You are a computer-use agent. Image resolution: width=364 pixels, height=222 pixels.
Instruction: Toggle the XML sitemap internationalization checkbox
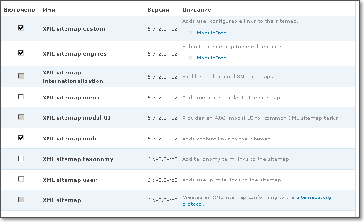(x=21, y=76)
